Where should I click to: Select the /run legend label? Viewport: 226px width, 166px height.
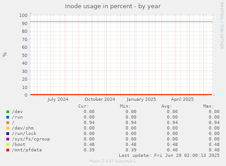tap(17, 117)
